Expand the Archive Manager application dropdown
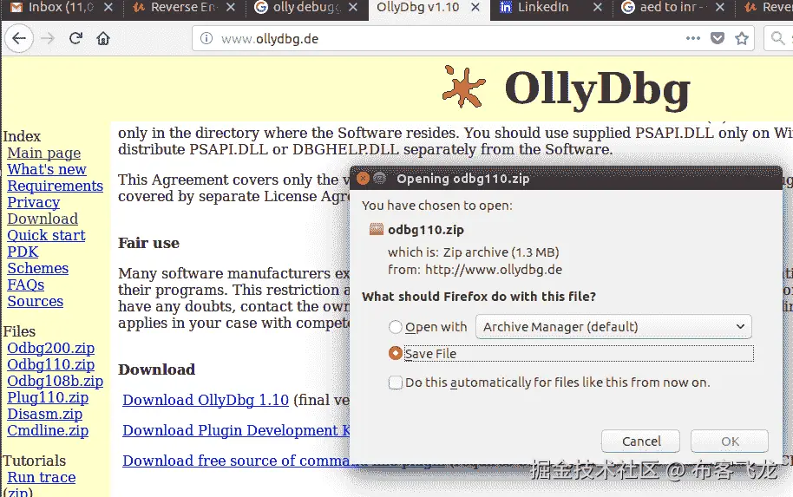Screen dimensions: 793x497 (613, 327)
